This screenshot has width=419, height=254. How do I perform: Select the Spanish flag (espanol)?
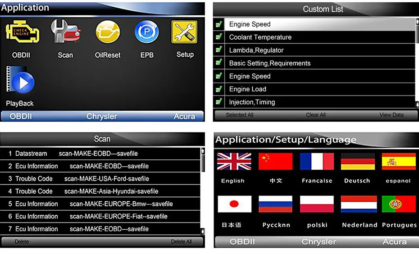click(x=399, y=162)
